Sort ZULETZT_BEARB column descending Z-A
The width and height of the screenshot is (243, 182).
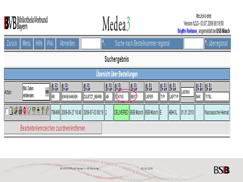tap(89, 87)
